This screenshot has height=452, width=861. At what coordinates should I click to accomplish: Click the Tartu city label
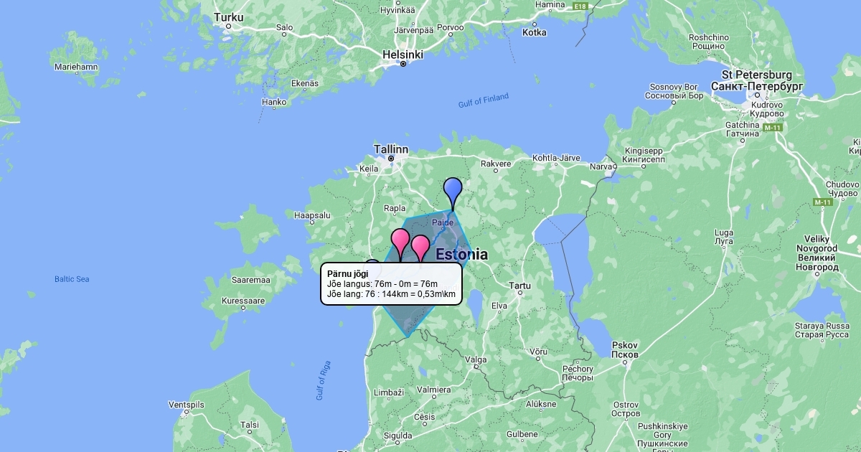(520, 286)
